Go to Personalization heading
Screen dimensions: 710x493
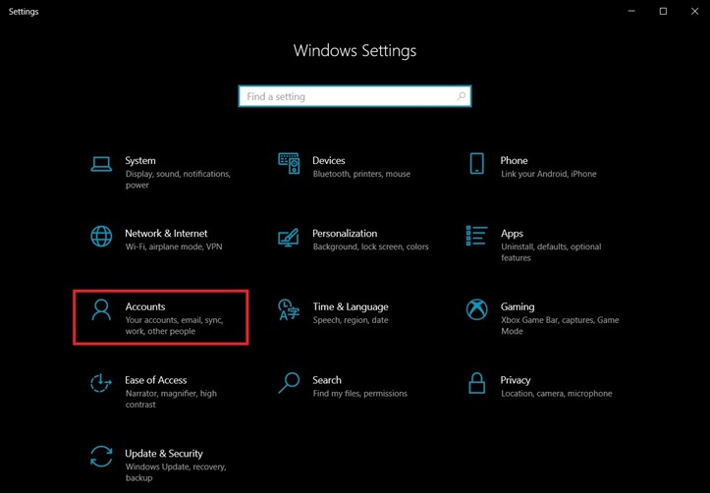pyautogui.click(x=345, y=234)
